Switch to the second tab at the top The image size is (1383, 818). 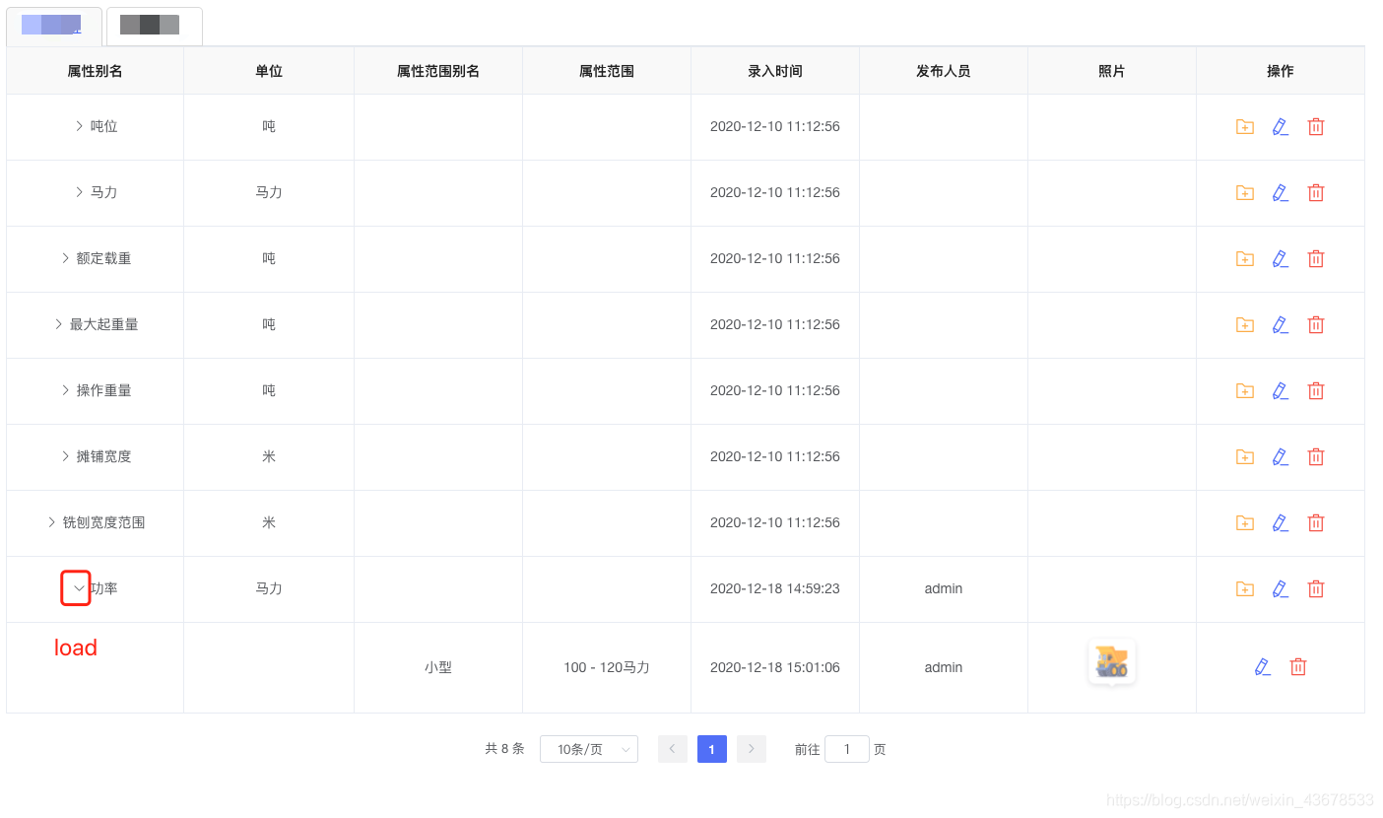click(x=153, y=26)
